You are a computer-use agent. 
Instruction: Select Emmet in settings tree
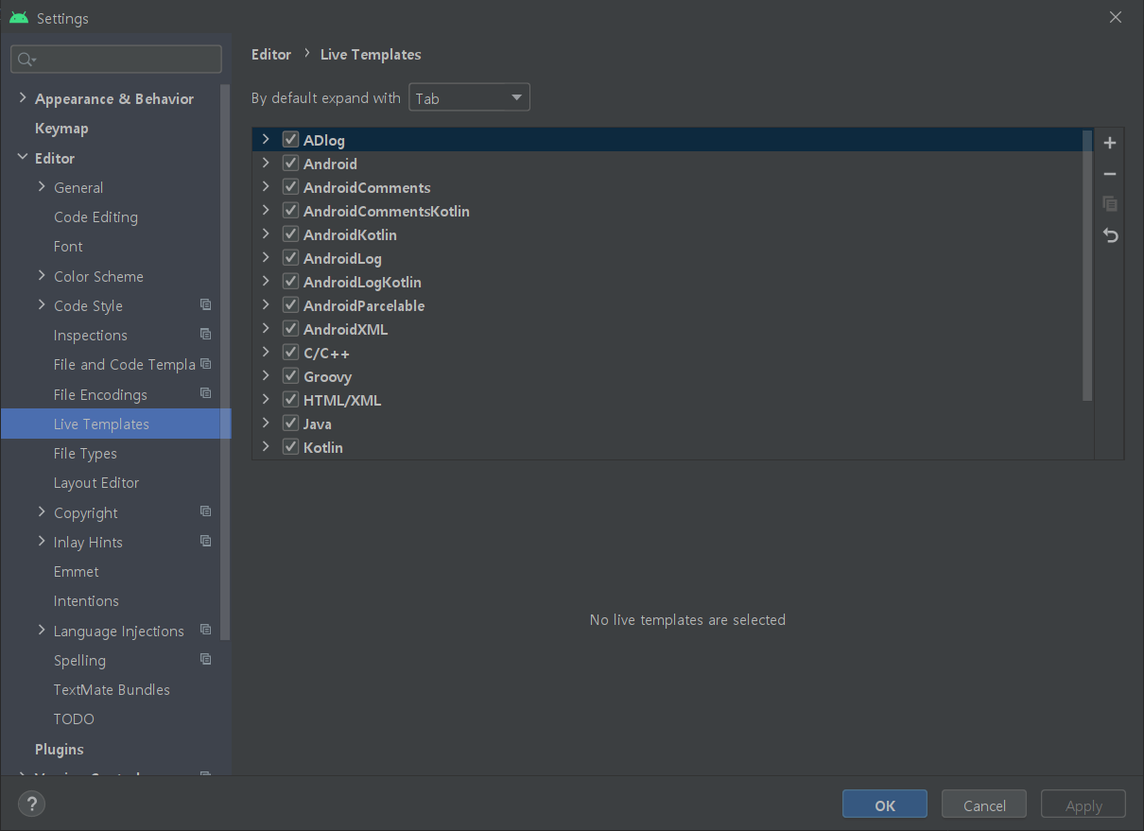pos(76,572)
